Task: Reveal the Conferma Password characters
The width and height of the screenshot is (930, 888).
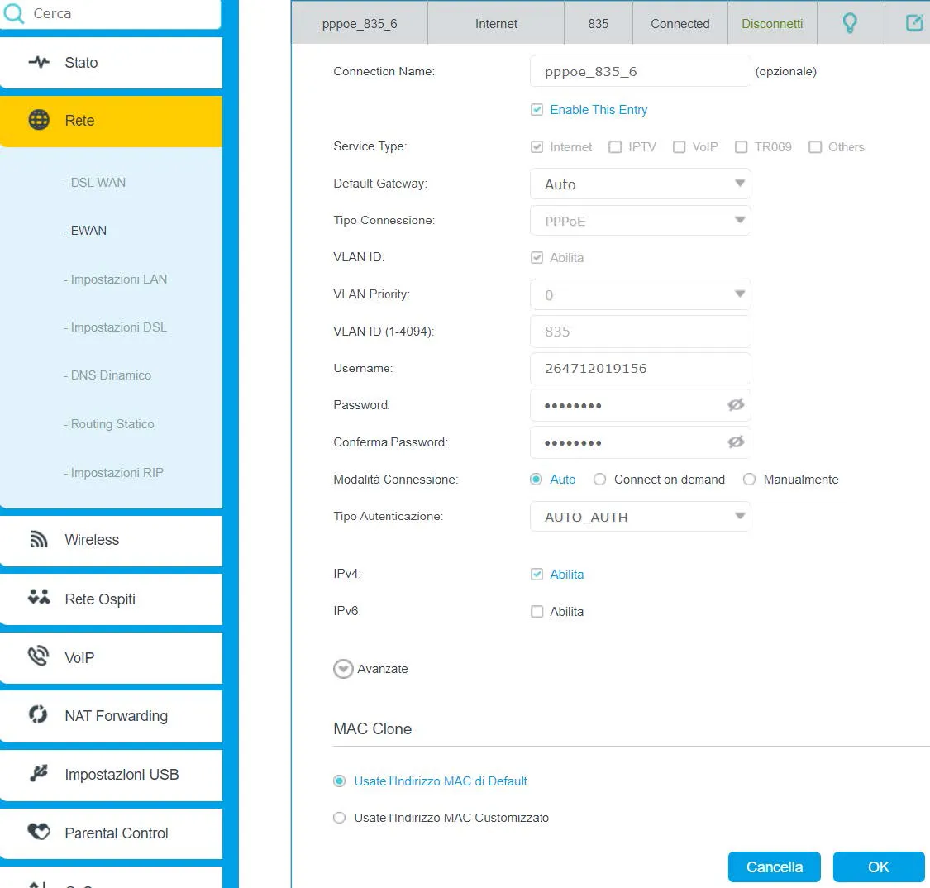Action: click(x=735, y=442)
